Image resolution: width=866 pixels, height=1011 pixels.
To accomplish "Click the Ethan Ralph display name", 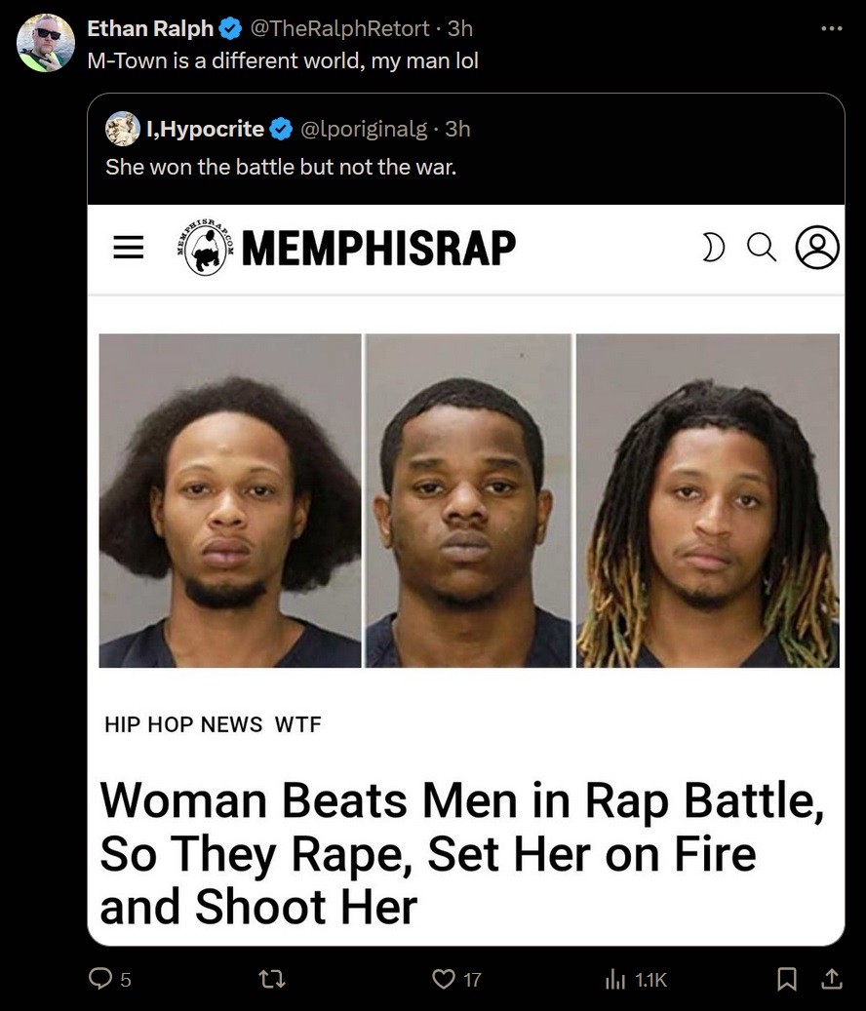I will coord(150,28).
